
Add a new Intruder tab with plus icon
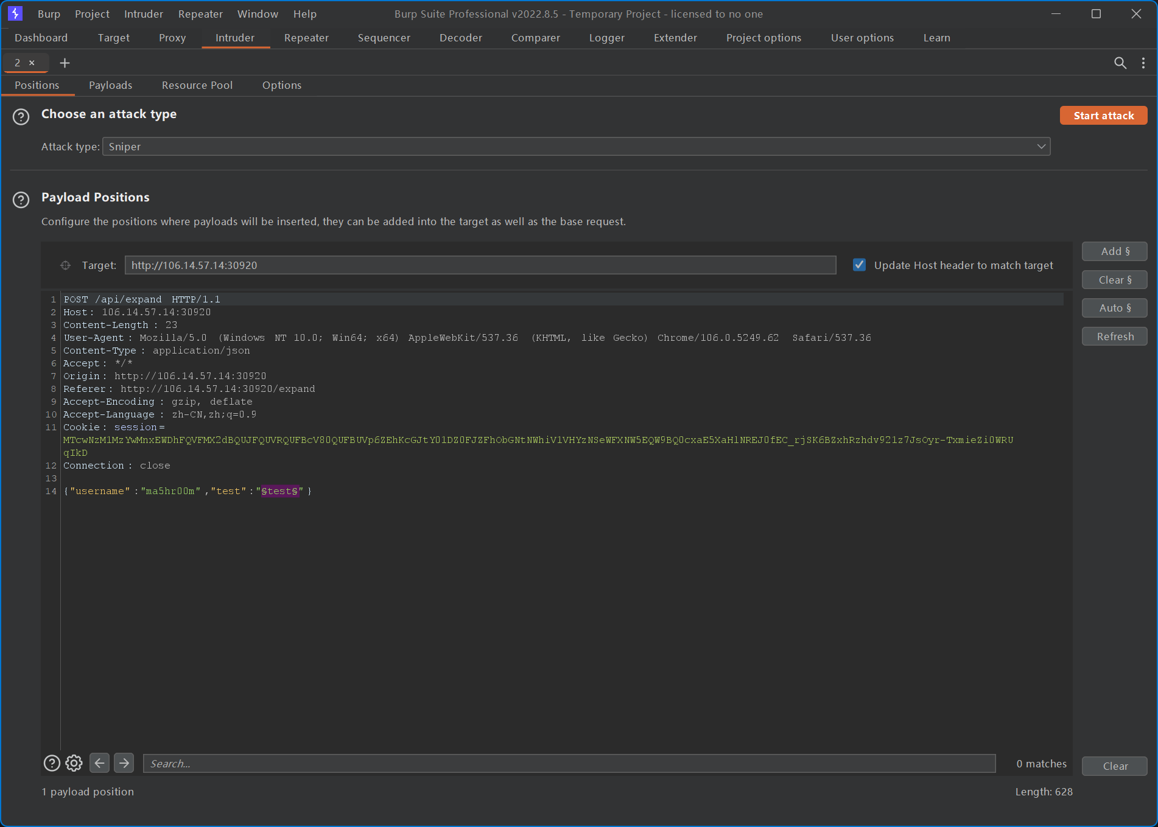pos(65,63)
